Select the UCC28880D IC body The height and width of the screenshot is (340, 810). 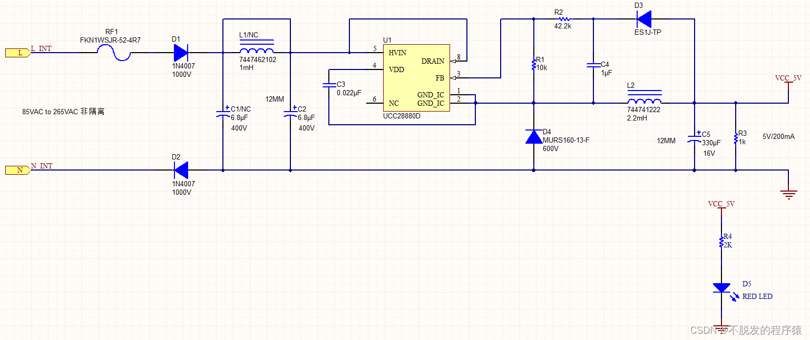(x=416, y=77)
